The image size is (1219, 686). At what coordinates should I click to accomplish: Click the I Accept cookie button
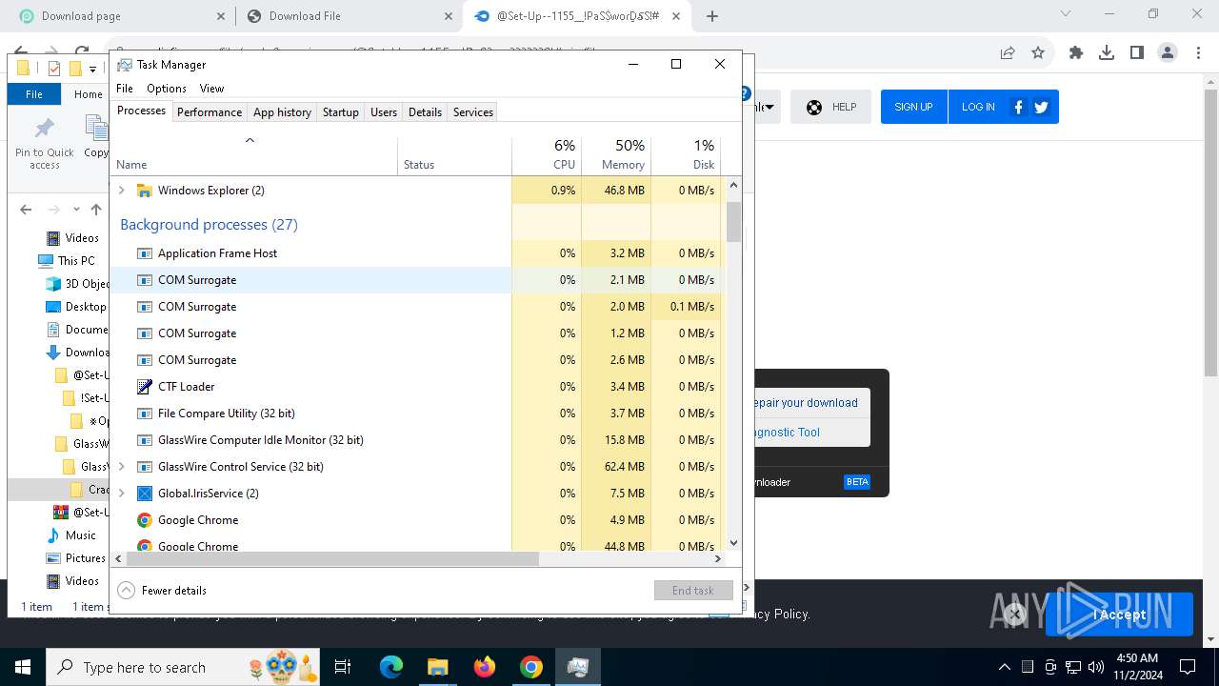point(1119,615)
